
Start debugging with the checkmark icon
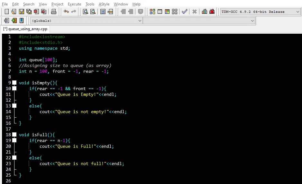click(x=185, y=12)
